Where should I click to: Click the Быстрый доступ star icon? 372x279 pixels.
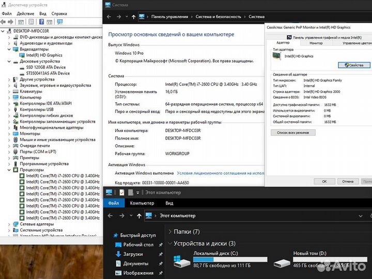(116, 235)
